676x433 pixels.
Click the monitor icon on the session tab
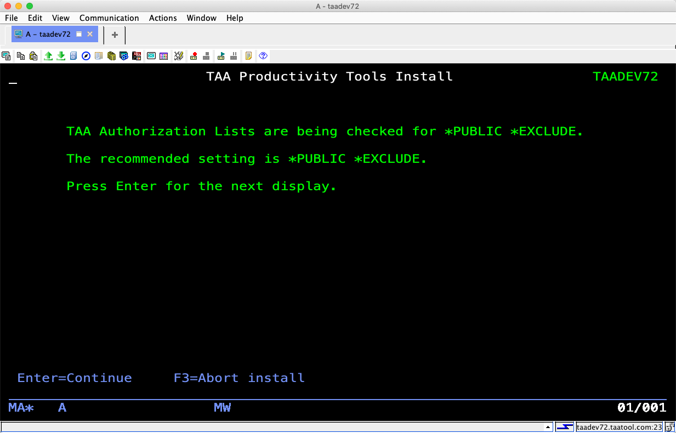pos(19,34)
